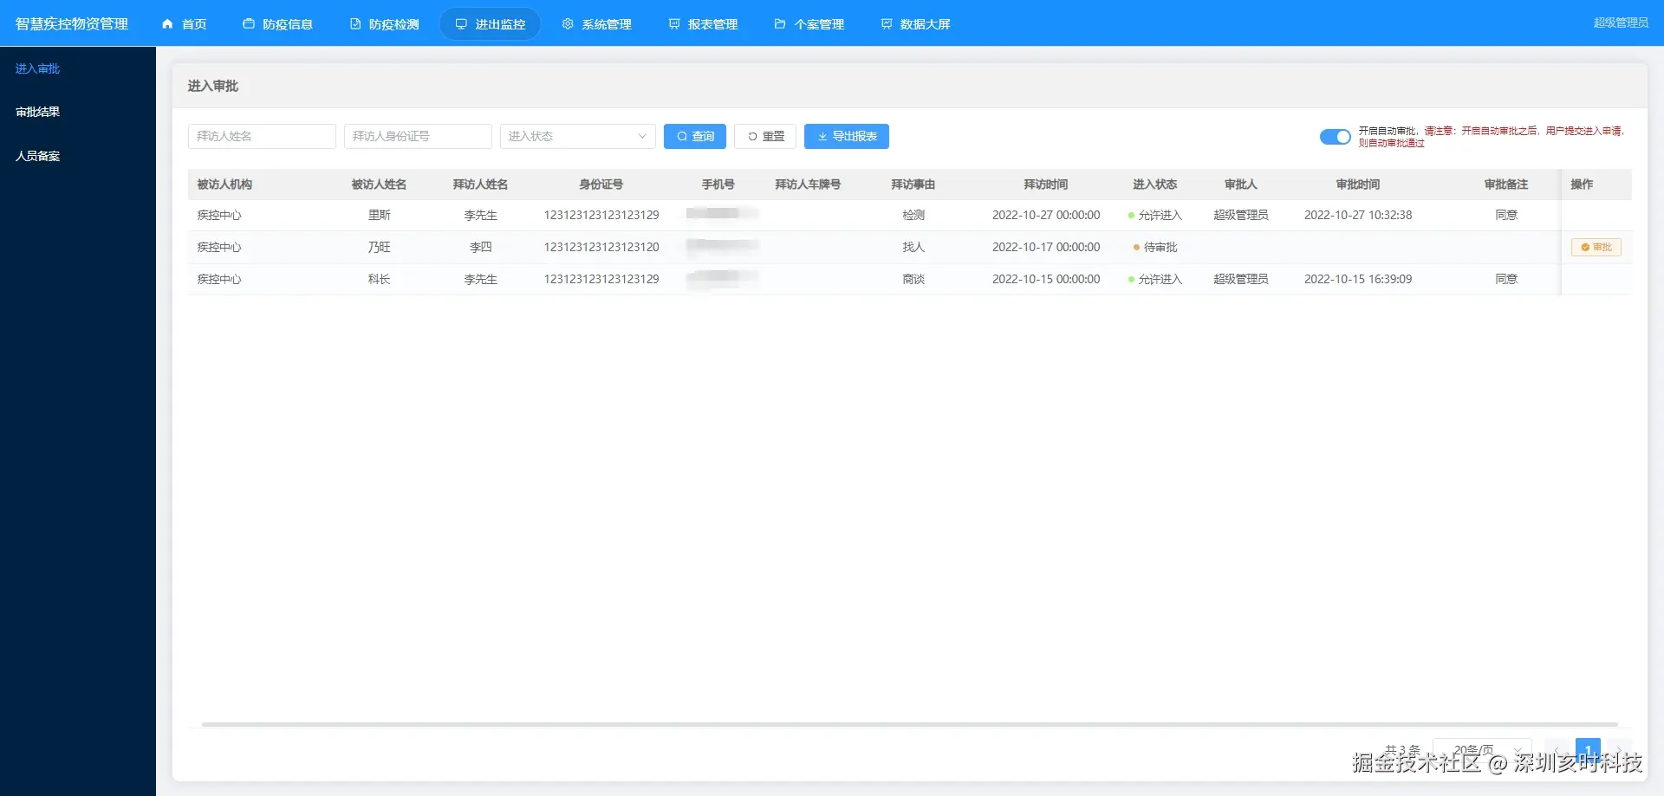
Task: Click visit time 2022-10-27 00:00:00
Action: [x=1046, y=215]
